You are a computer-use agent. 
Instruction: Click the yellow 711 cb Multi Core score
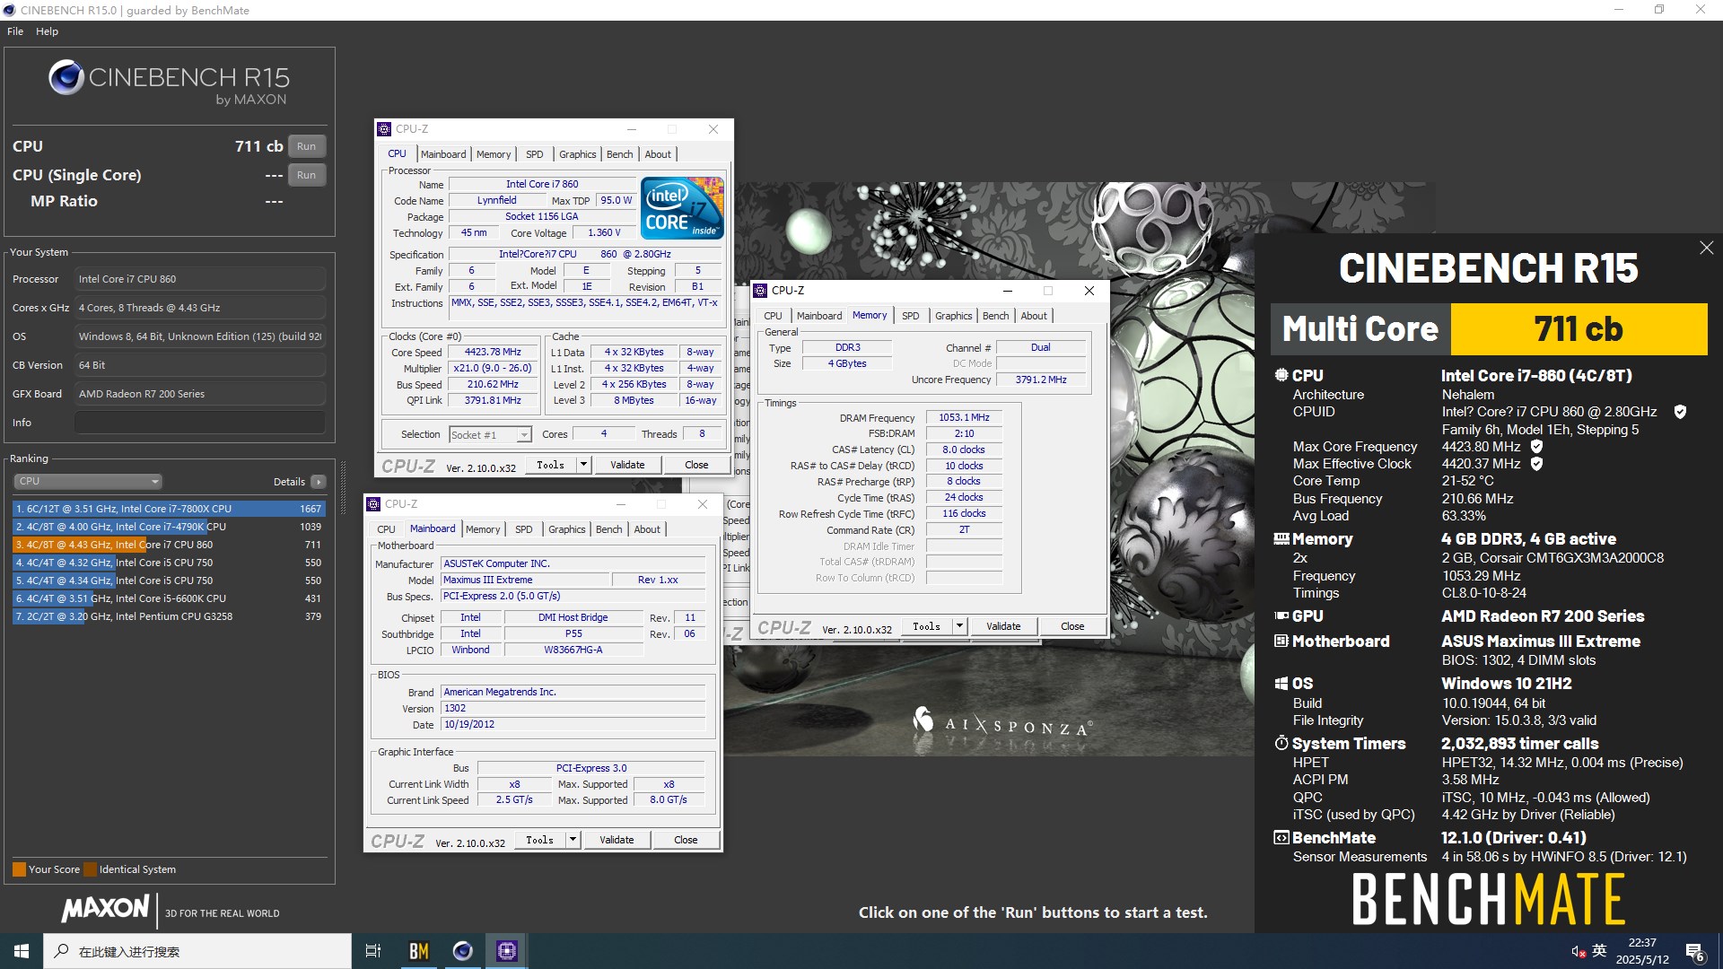[x=1579, y=329]
